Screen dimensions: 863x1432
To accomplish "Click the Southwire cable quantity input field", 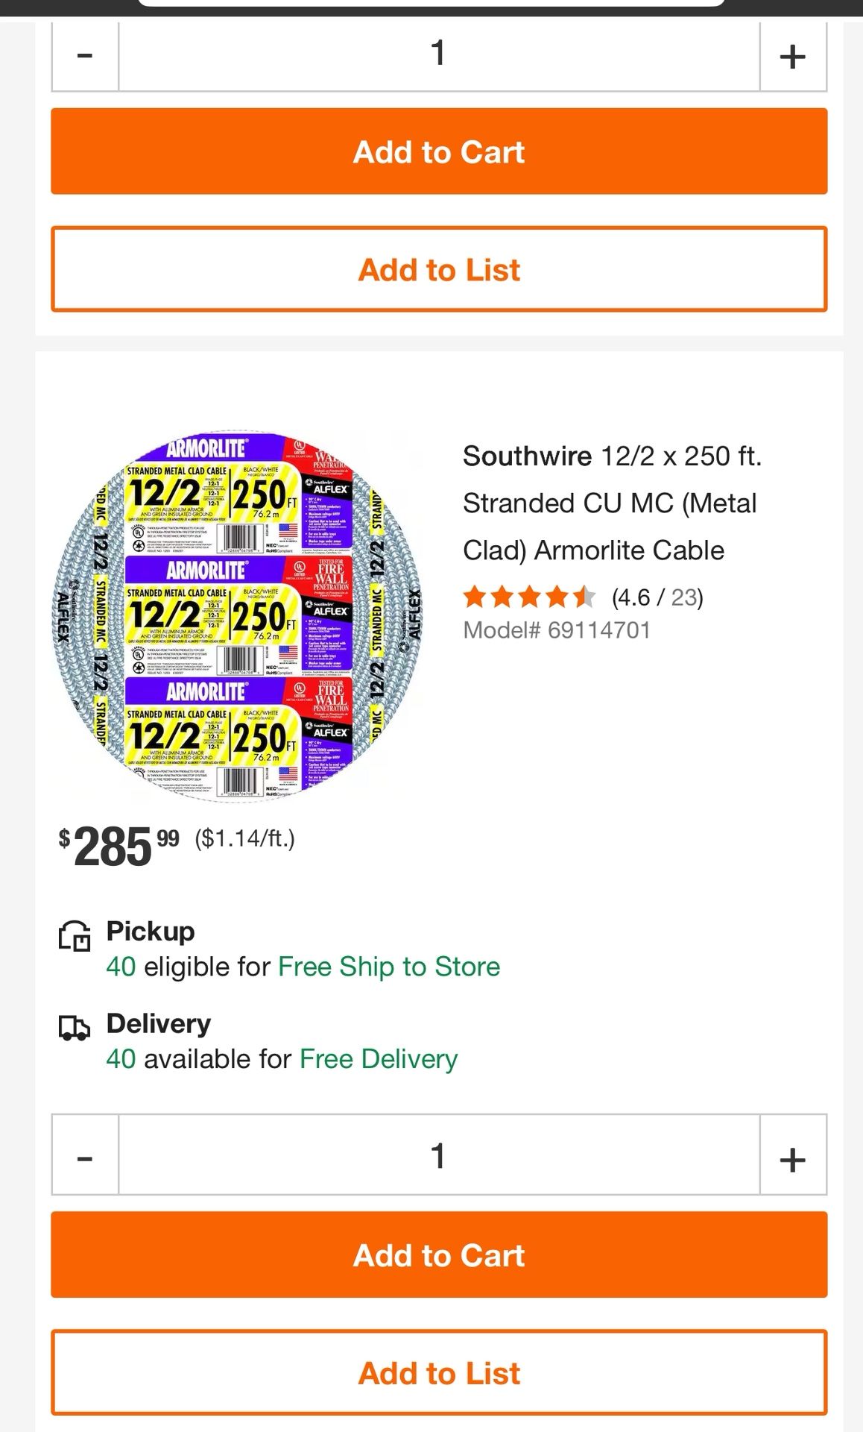I will [439, 1155].
